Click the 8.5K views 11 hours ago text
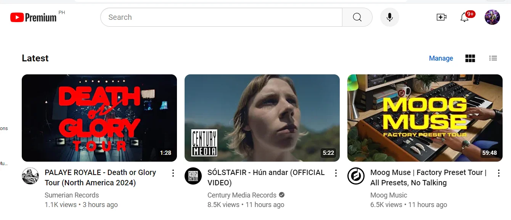 (246, 205)
